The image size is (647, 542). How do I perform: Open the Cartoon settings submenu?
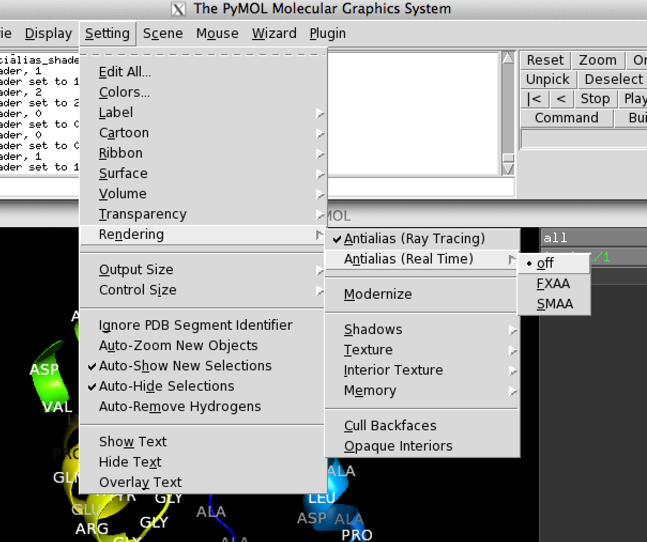pyautogui.click(x=124, y=133)
